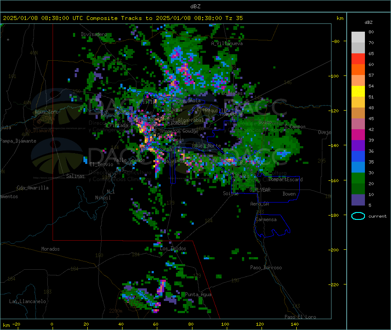Select the 'Pampa_Diamante' place label

click(18, 141)
